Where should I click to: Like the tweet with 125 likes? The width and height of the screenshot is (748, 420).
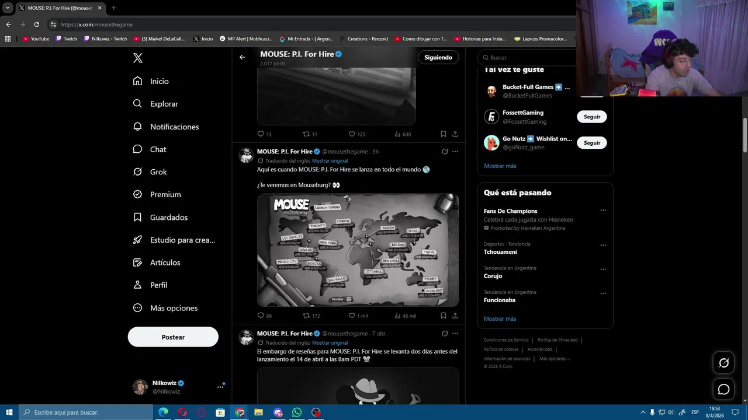tap(352, 134)
